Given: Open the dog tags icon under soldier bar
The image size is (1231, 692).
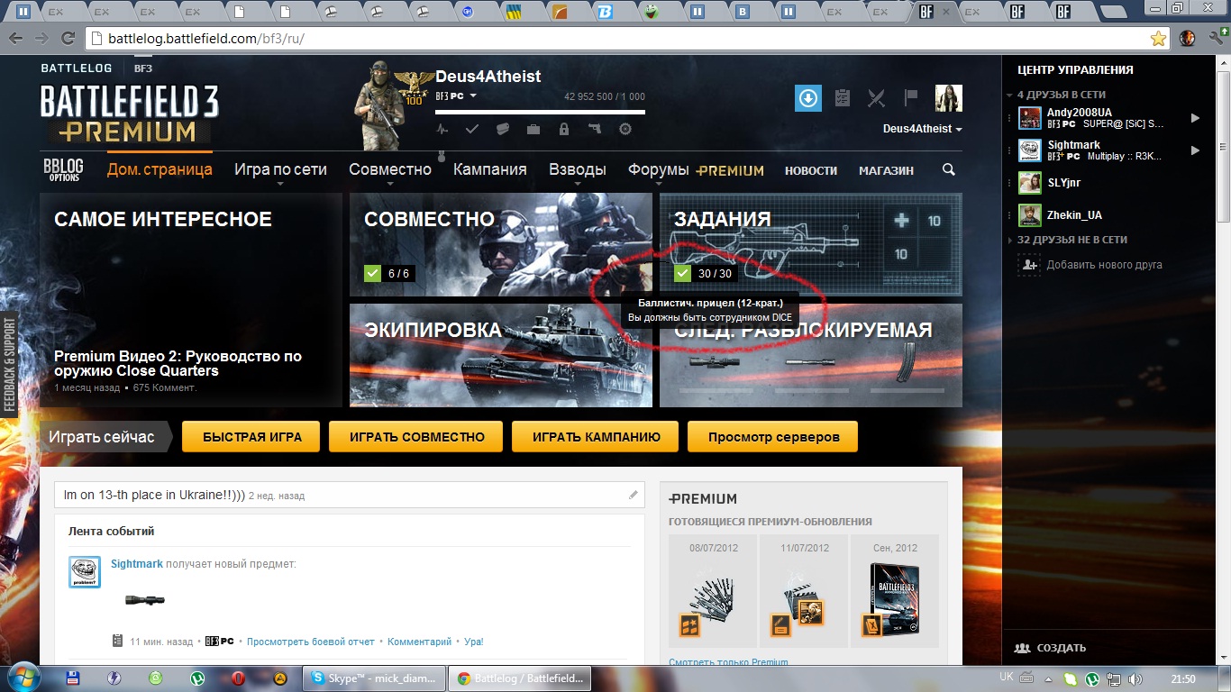Looking at the screenshot, I should 503,129.
